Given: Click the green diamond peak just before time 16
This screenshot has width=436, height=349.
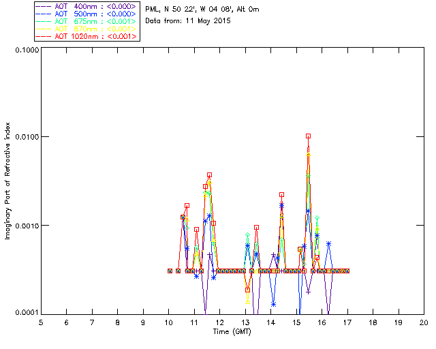Looking at the screenshot, I should pos(317,218).
